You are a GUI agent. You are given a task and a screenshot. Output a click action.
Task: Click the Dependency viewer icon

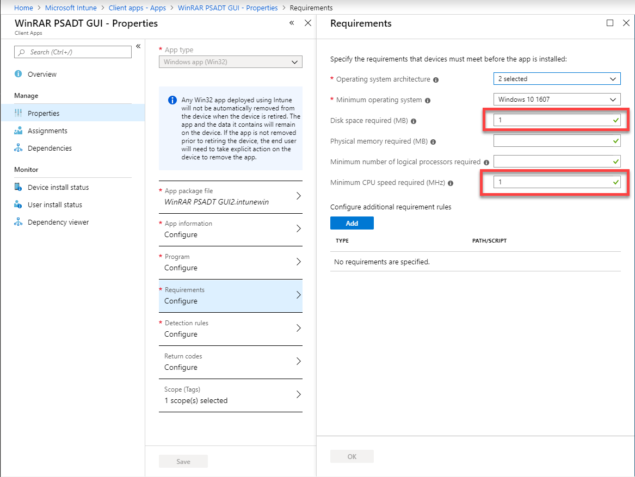click(19, 222)
